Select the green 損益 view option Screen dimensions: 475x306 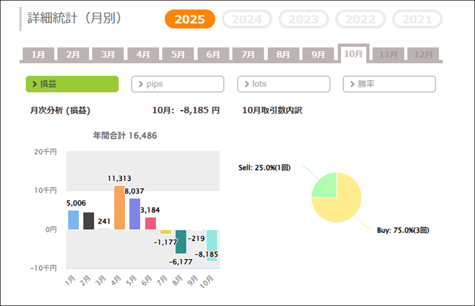72,84
